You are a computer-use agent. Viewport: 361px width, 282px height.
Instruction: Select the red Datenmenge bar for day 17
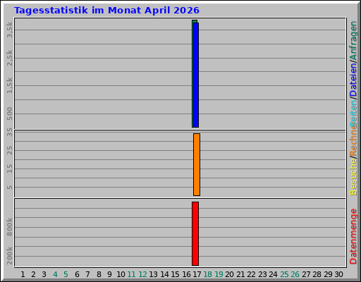195,233
